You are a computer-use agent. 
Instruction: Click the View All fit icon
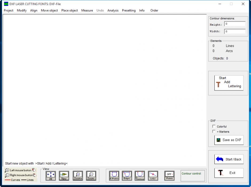point(51,176)
